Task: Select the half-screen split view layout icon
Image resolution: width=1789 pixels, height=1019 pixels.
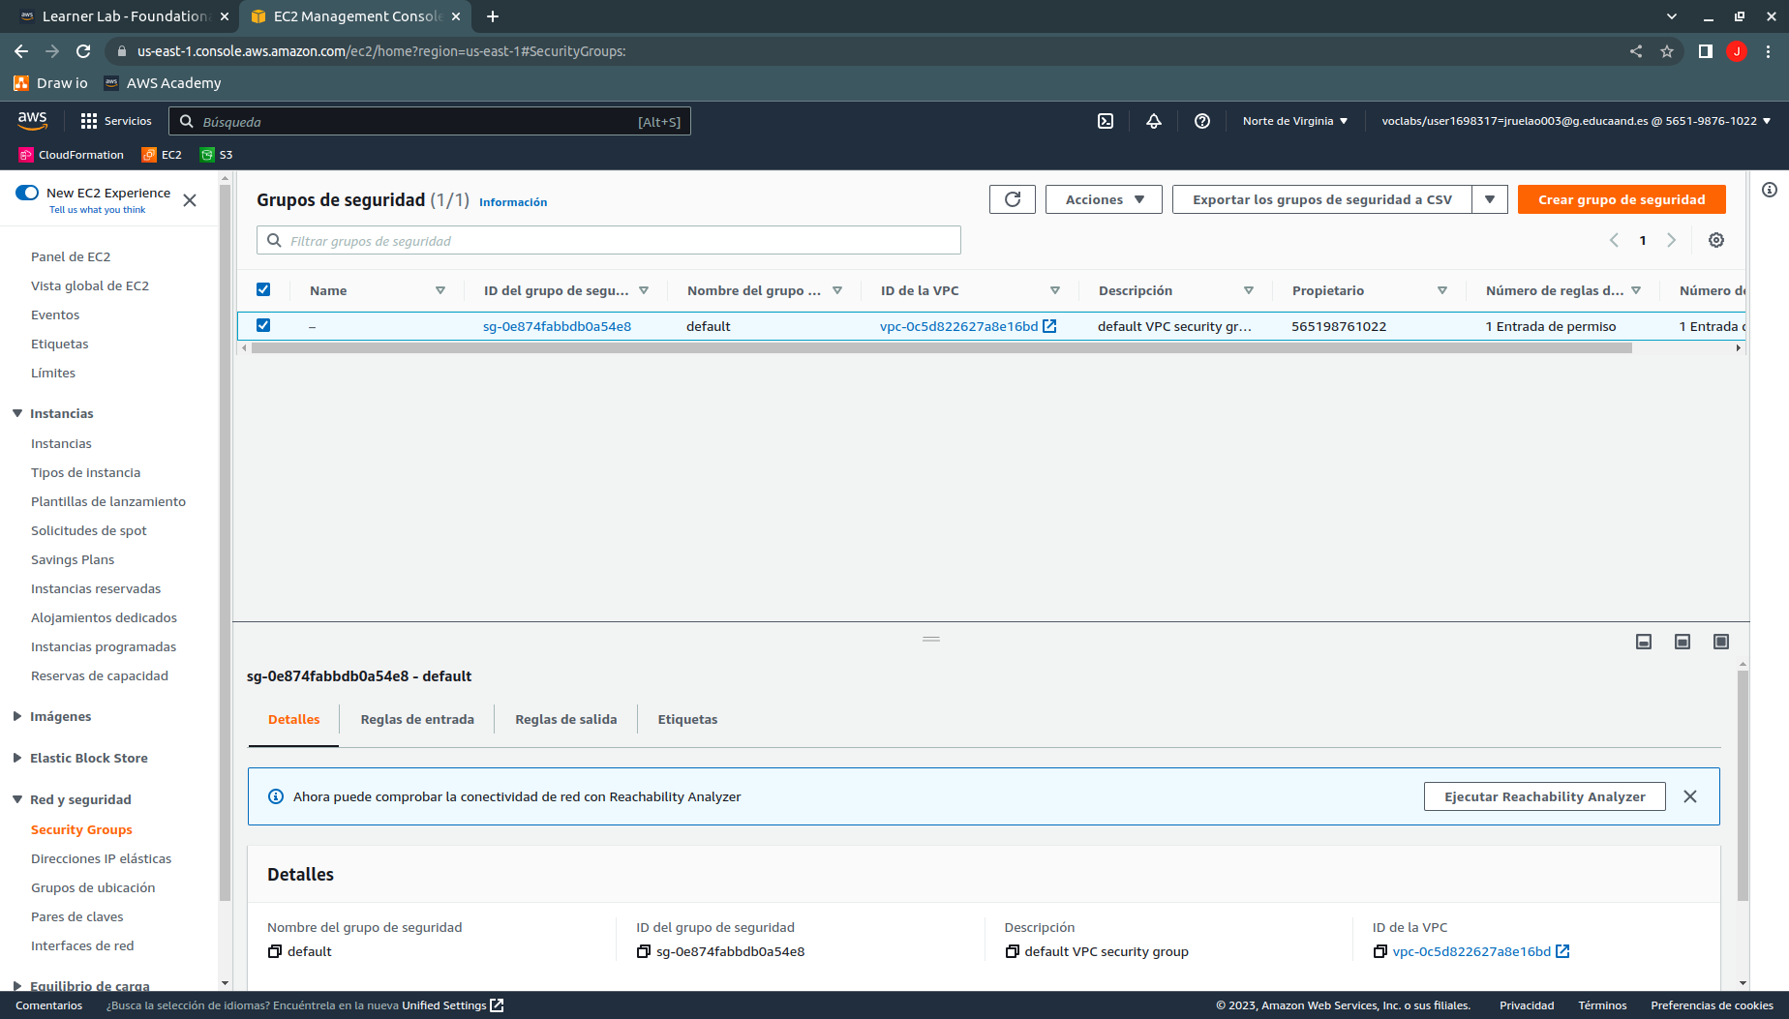Action: [1682, 641]
